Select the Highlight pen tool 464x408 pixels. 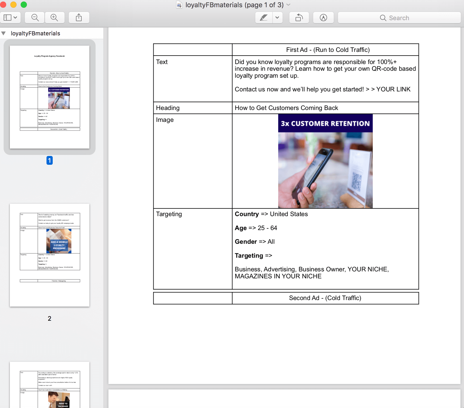[264, 18]
